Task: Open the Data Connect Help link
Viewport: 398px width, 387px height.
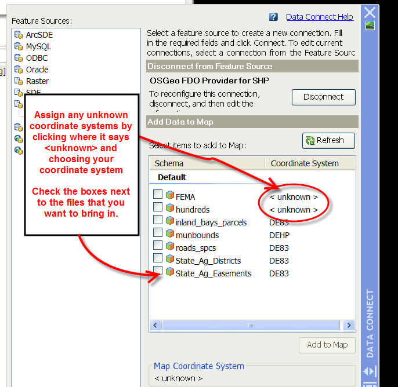Action: point(320,17)
